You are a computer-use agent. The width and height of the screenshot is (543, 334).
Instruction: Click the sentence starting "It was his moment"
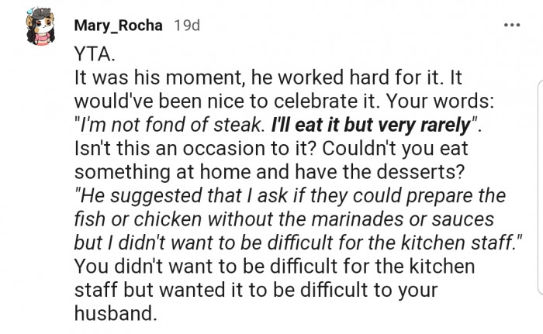pos(154,78)
